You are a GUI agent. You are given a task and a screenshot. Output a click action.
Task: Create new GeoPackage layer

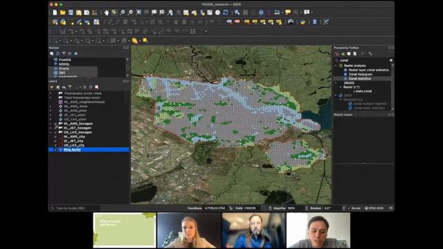point(63,21)
